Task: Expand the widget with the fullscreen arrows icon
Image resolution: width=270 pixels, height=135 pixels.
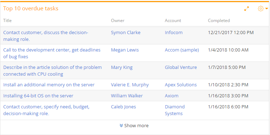Action: 247,9
